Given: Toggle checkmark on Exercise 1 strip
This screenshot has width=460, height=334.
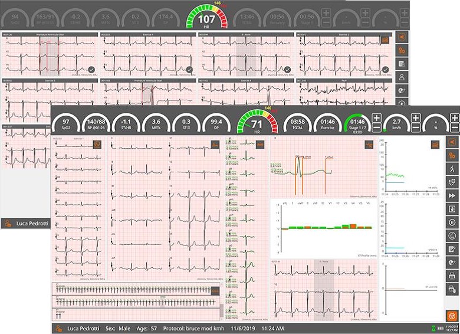Looking at the screenshot, I should tap(189, 69).
